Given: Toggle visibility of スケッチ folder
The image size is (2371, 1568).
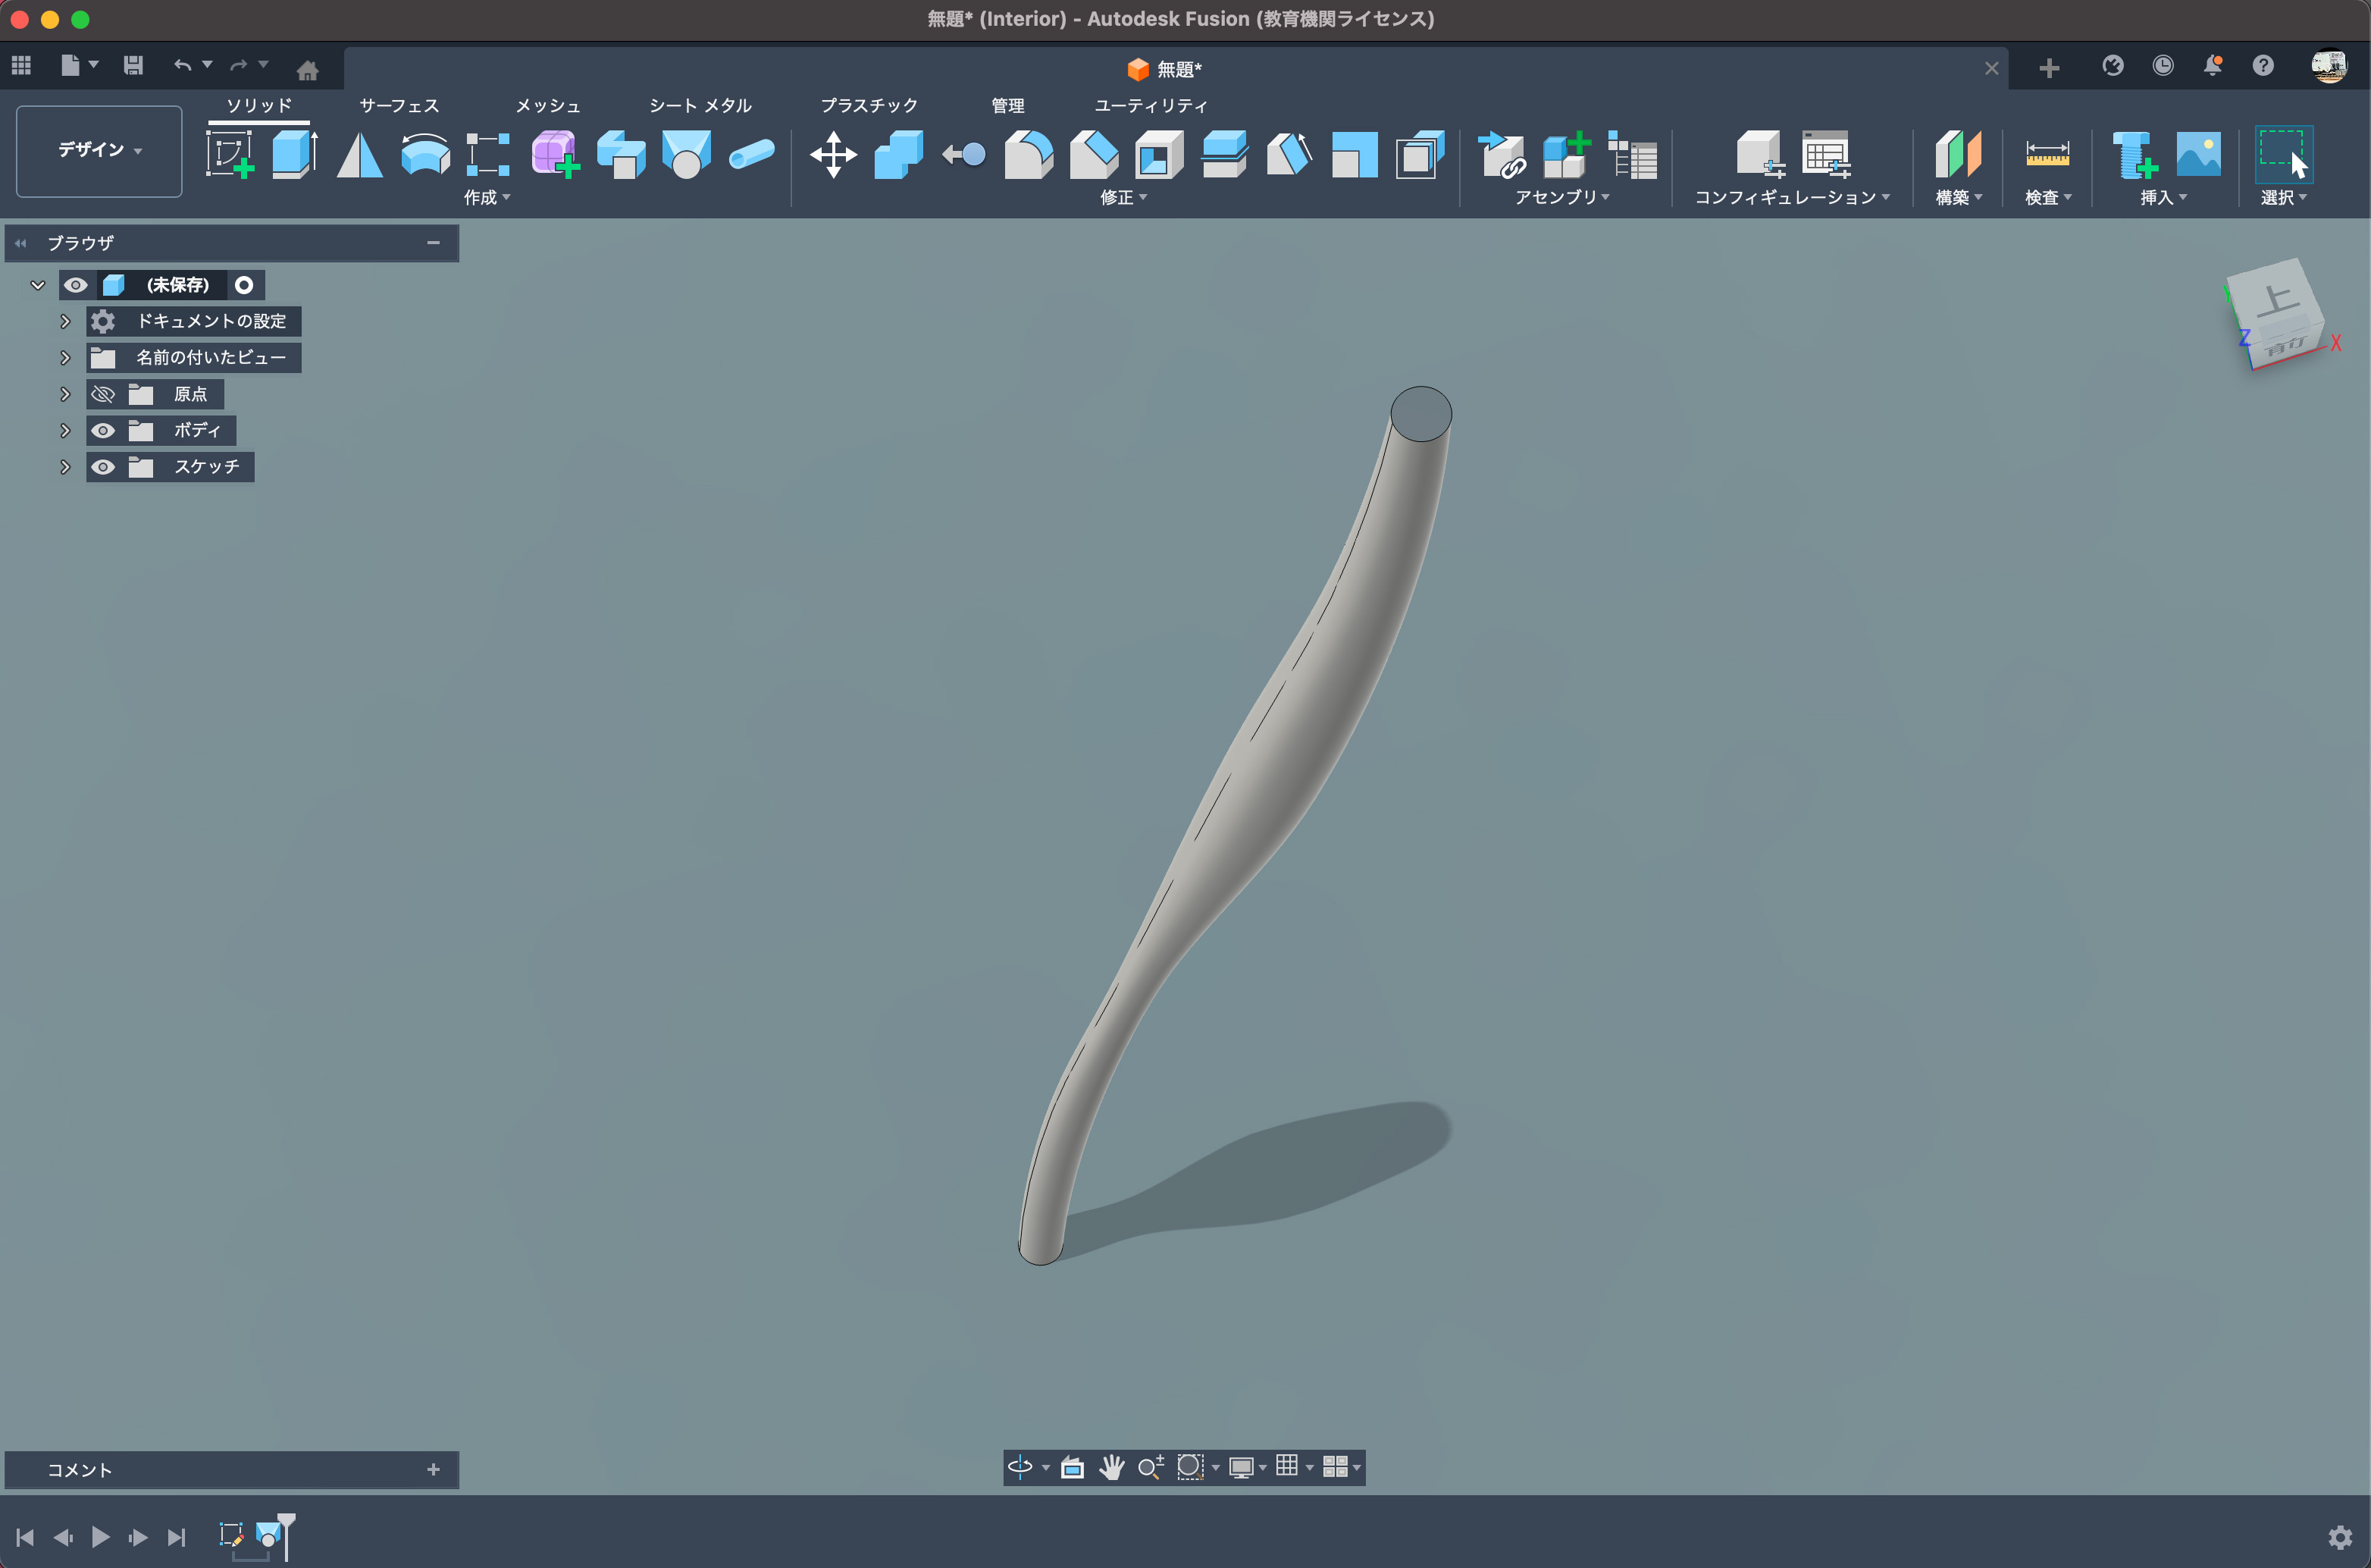Looking at the screenshot, I should click(102, 467).
